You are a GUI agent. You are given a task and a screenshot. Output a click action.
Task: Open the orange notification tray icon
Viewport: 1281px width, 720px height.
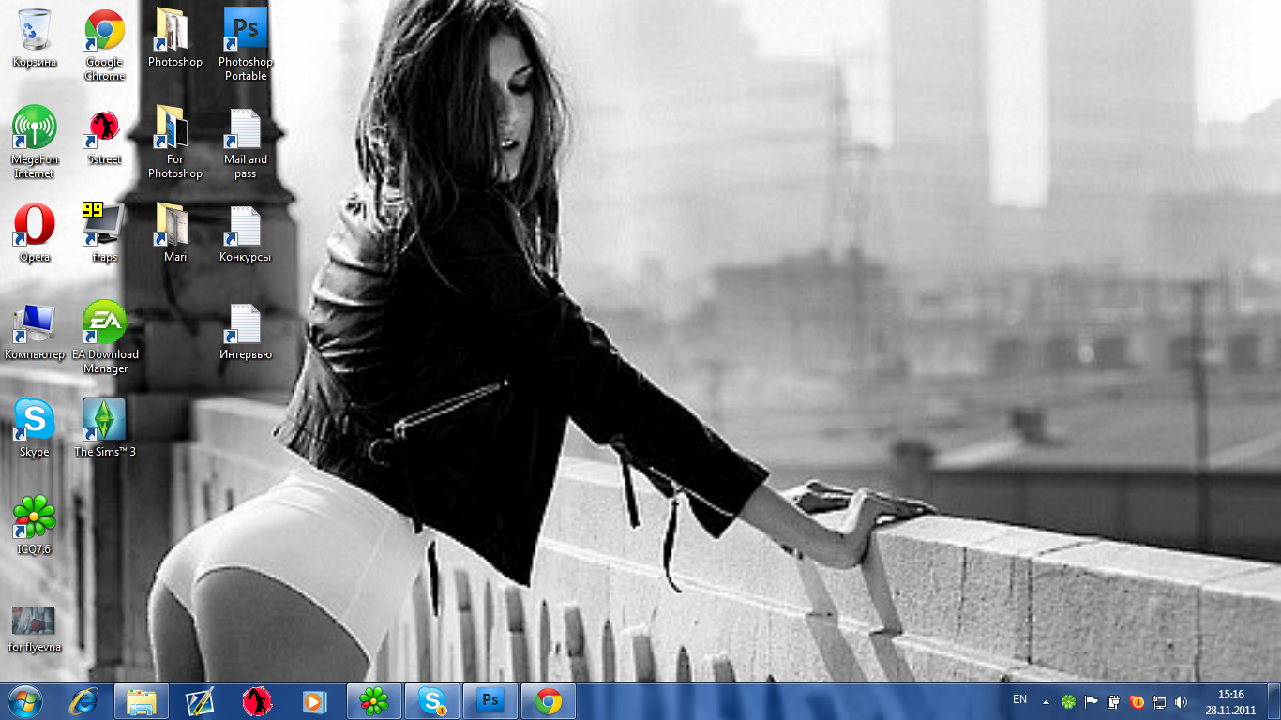[1137, 701]
